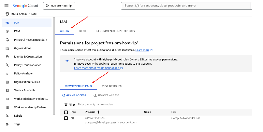The image size is (263, 132).
Task: Click the Identity & Organization person icon
Action: click(7, 56)
